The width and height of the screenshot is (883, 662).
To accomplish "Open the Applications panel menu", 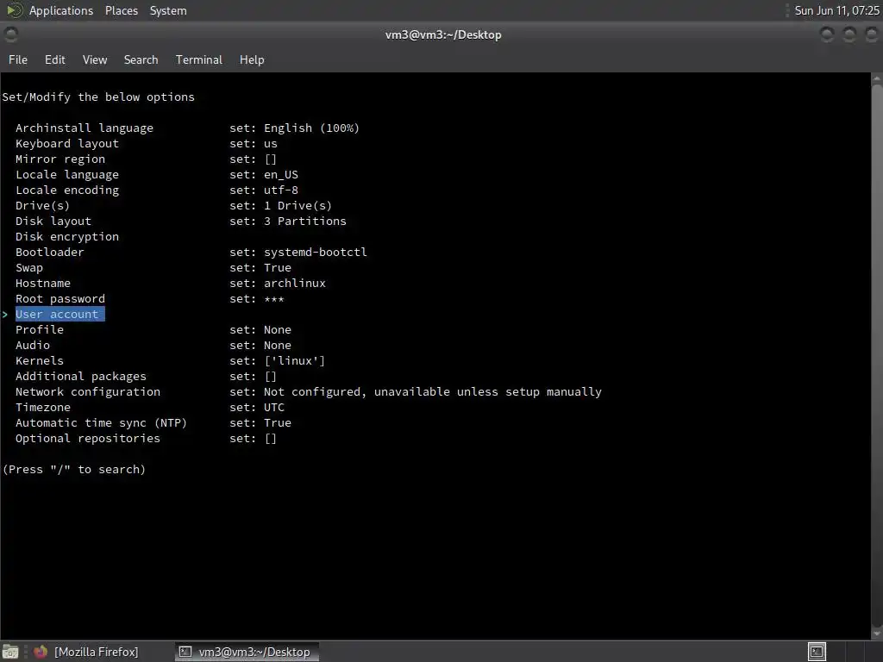I will click(61, 10).
